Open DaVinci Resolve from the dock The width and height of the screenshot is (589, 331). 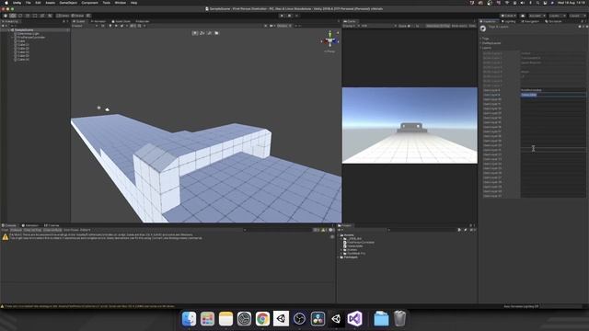point(318,319)
